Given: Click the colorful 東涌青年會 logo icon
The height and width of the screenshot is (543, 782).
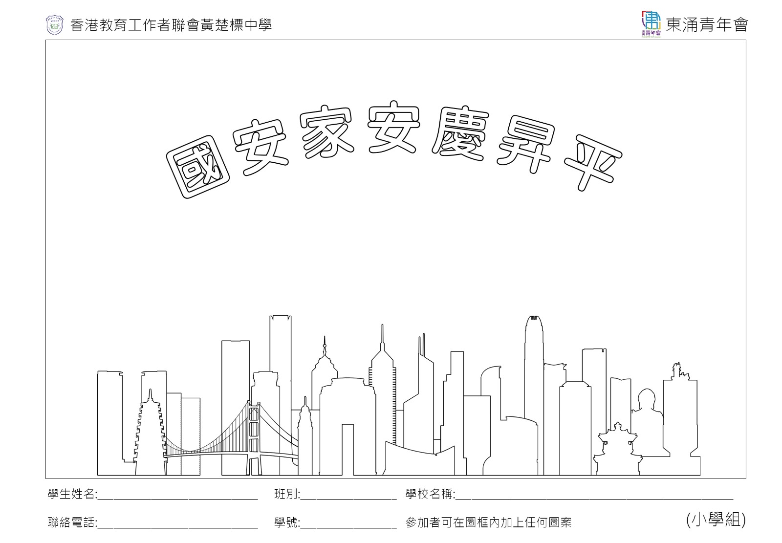Looking at the screenshot, I should point(651,23).
